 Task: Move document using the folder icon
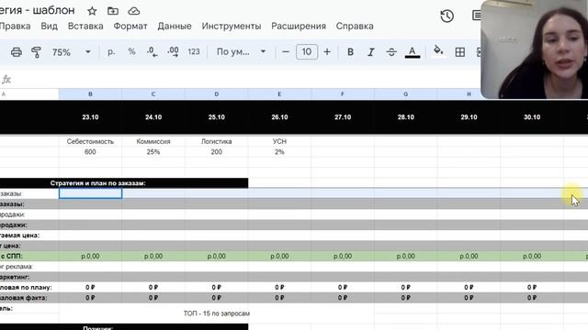click(x=113, y=11)
